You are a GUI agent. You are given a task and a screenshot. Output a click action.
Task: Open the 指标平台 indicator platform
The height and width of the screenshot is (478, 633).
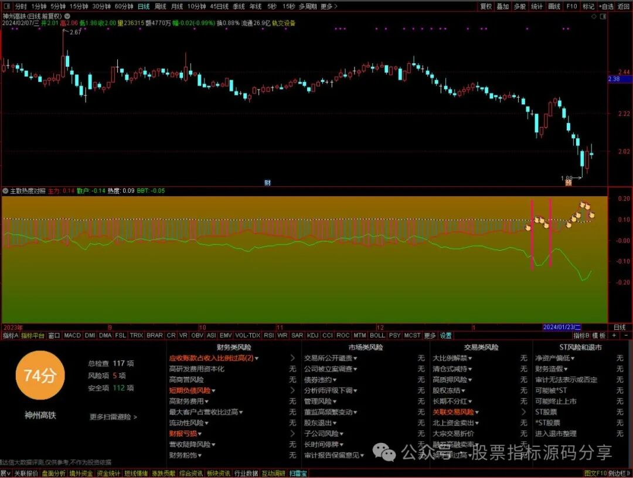[32, 335]
